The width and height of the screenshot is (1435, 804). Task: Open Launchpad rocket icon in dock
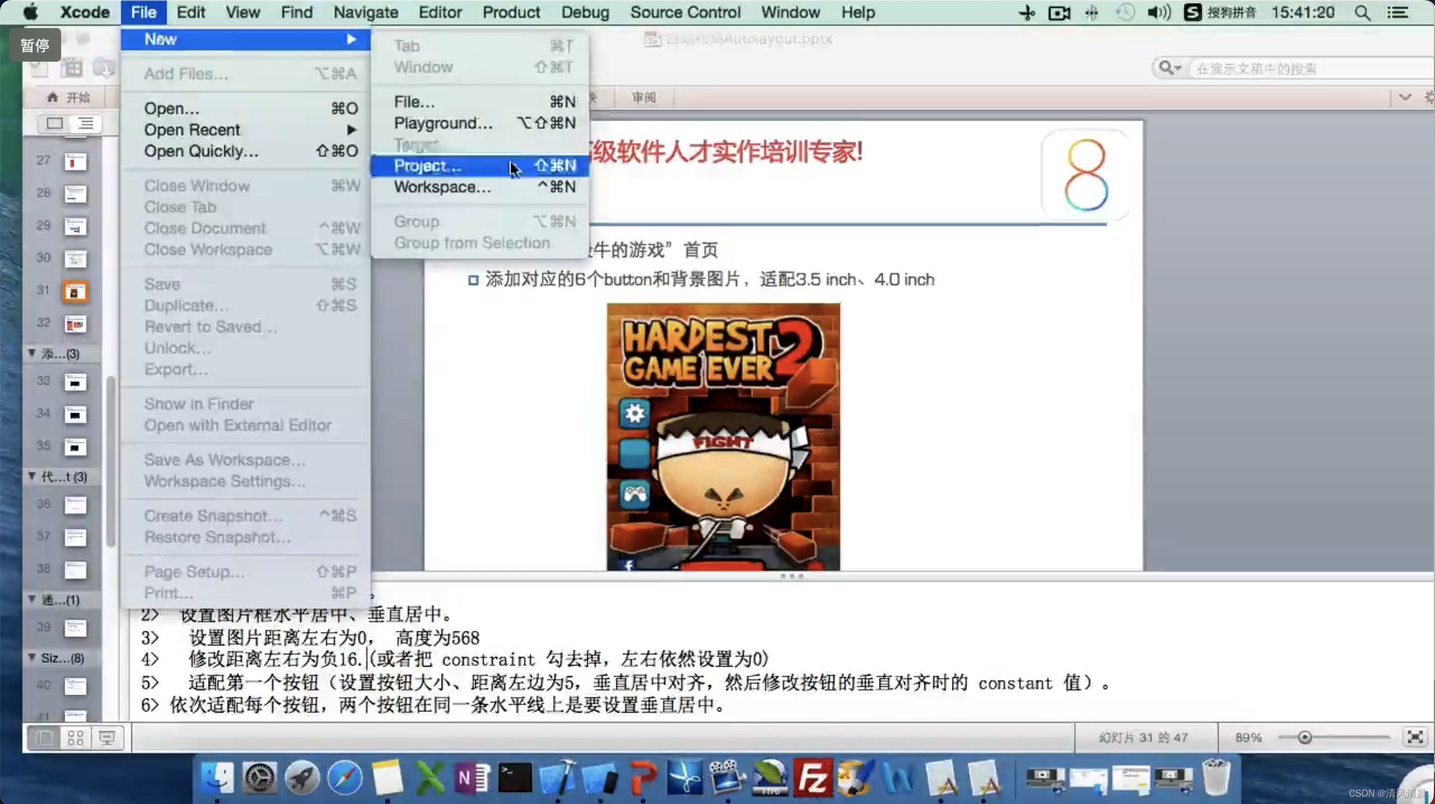(x=302, y=777)
